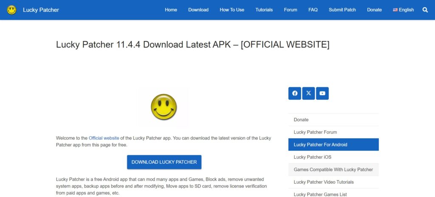435x197 pixels.
Task: Open Lucky Patcher Video Tutorials link
Action: pos(333,182)
